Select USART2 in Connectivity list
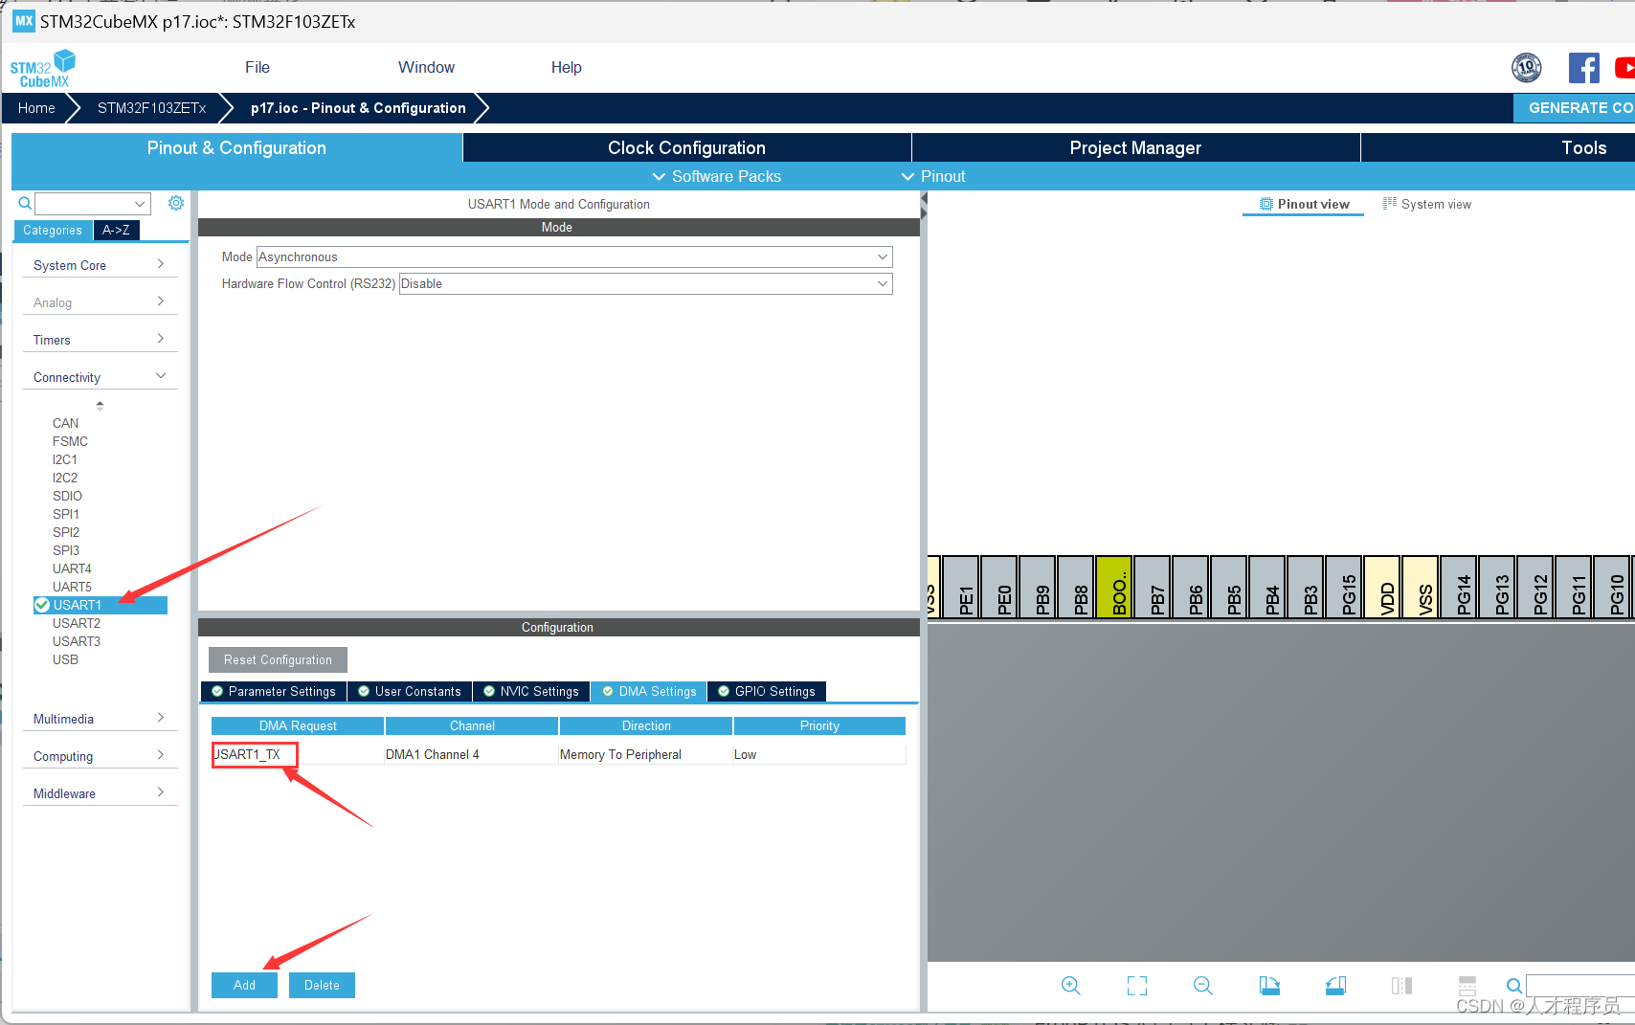This screenshot has width=1635, height=1025. click(x=77, y=623)
